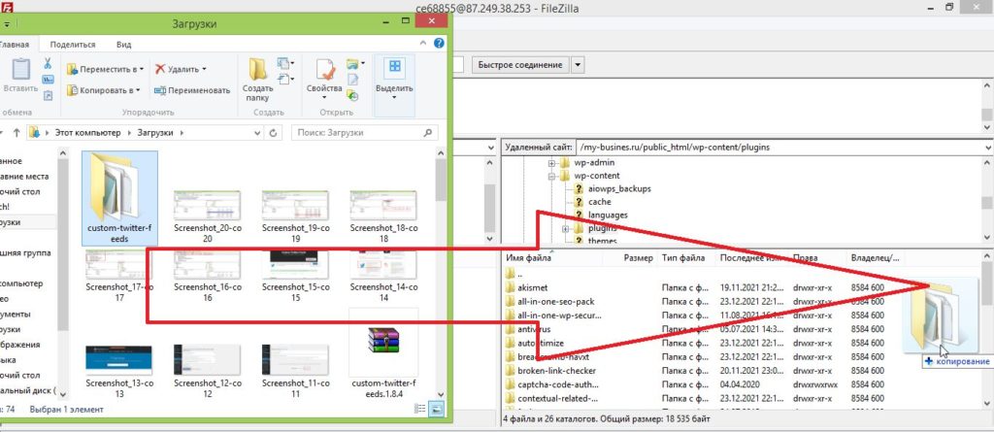Open the Поделиться ribbon tab
This screenshot has width=994, height=432.
pyautogui.click(x=73, y=44)
